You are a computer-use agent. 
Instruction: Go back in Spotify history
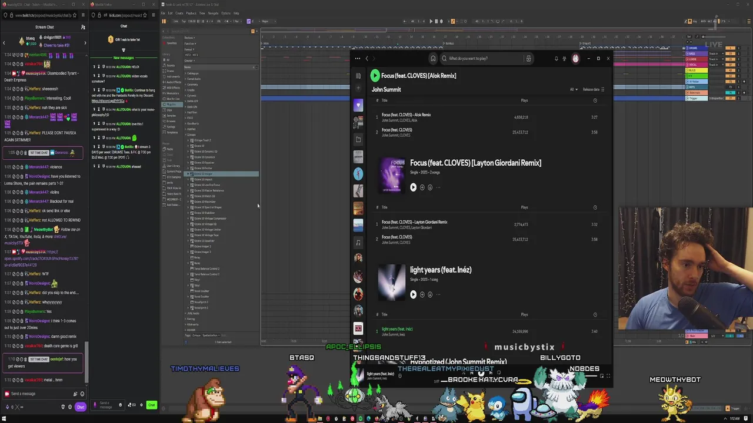[x=366, y=58]
